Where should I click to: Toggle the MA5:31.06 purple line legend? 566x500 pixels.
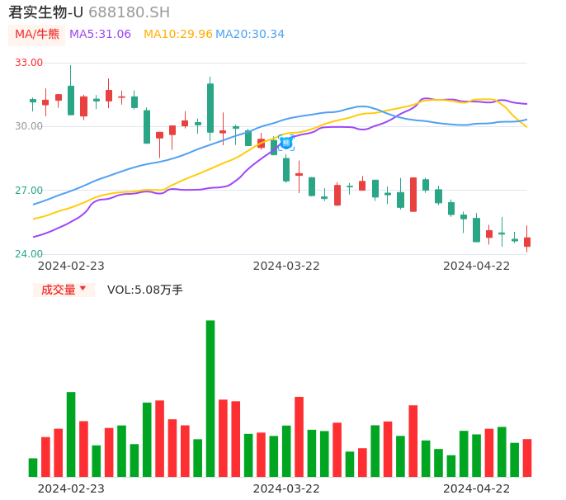[x=100, y=35]
